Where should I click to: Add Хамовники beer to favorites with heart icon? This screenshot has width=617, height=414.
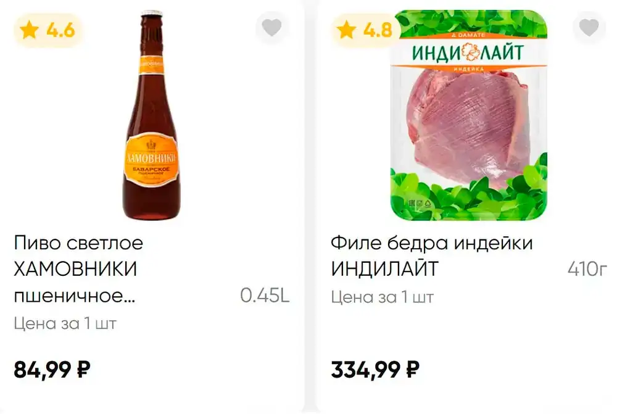pyautogui.click(x=272, y=28)
